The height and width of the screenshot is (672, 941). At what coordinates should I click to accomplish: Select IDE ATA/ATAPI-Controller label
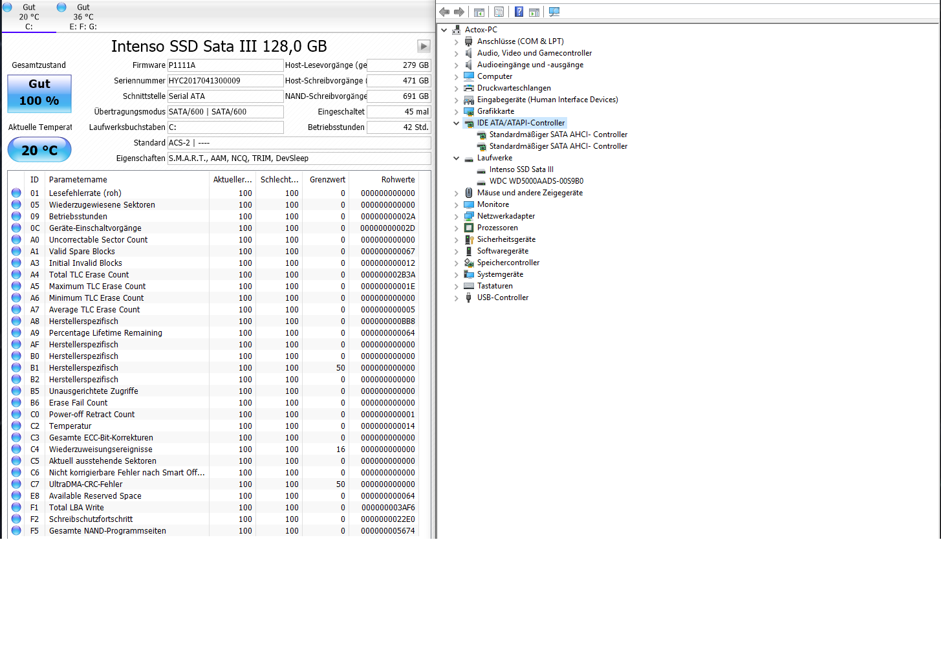point(521,123)
